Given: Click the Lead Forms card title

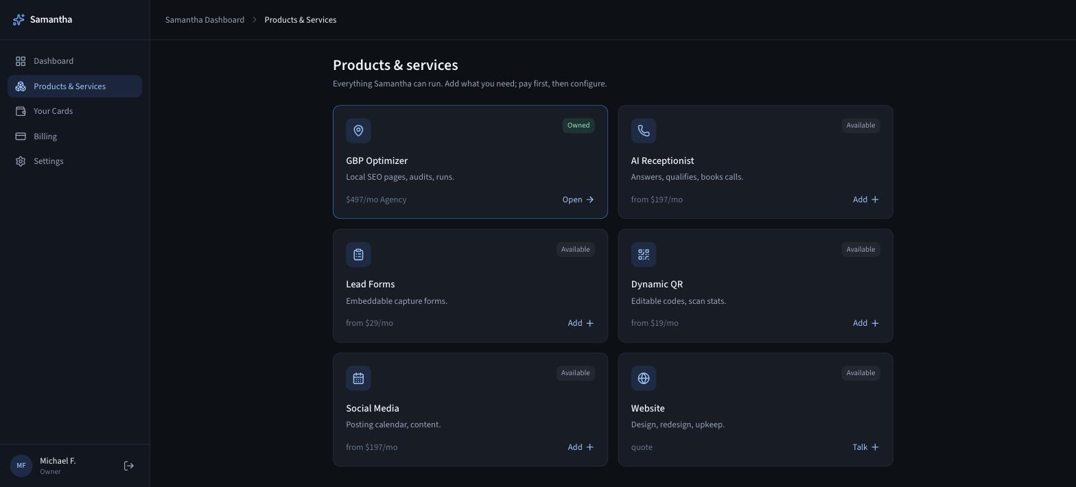Looking at the screenshot, I should pos(371,284).
